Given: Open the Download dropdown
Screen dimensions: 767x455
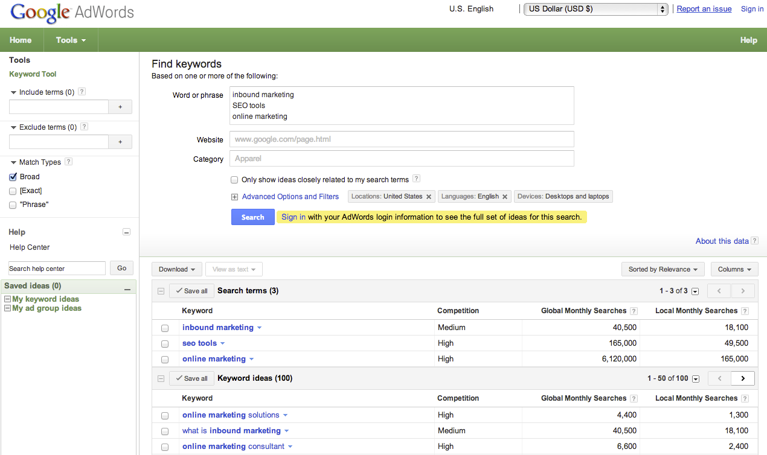Looking at the screenshot, I should [177, 269].
